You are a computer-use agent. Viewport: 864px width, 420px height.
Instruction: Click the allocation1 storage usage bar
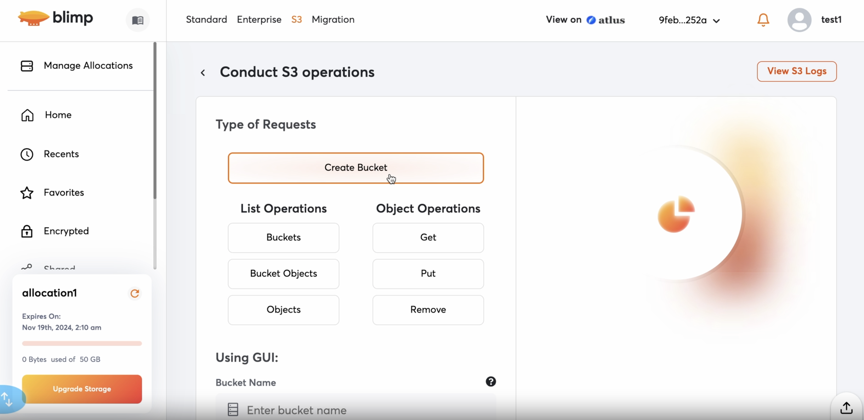pyautogui.click(x=82, y=343)
